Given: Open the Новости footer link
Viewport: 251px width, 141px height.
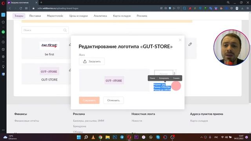Looking at the screenshot, I should (x=137, y=121).
